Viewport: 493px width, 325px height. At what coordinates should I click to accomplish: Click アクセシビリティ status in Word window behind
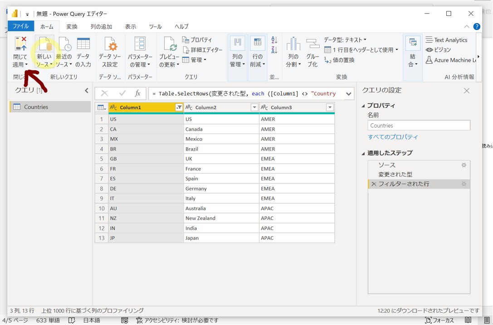point(177,320)
